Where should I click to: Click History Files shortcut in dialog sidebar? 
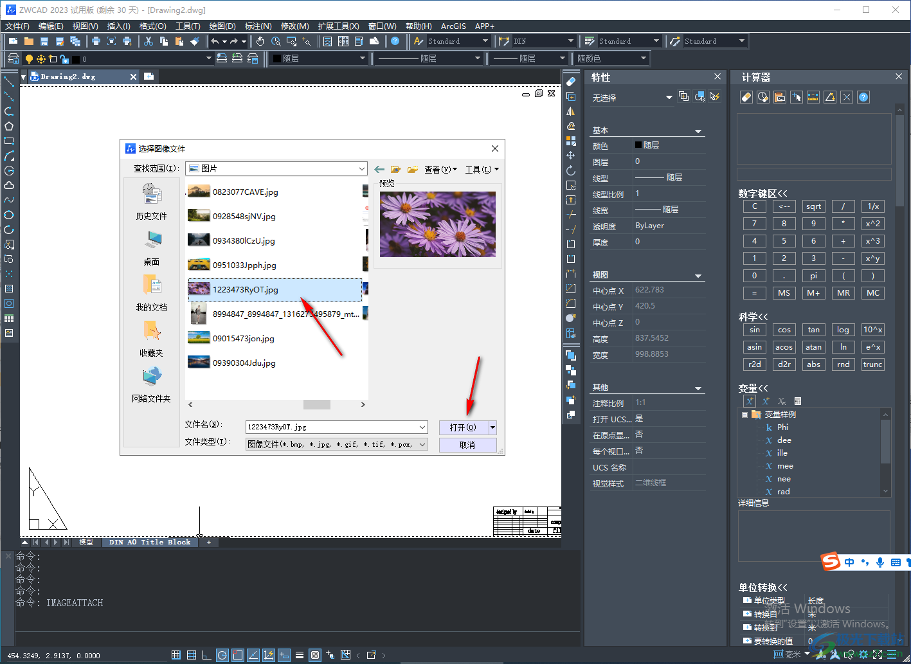[151, 201]
